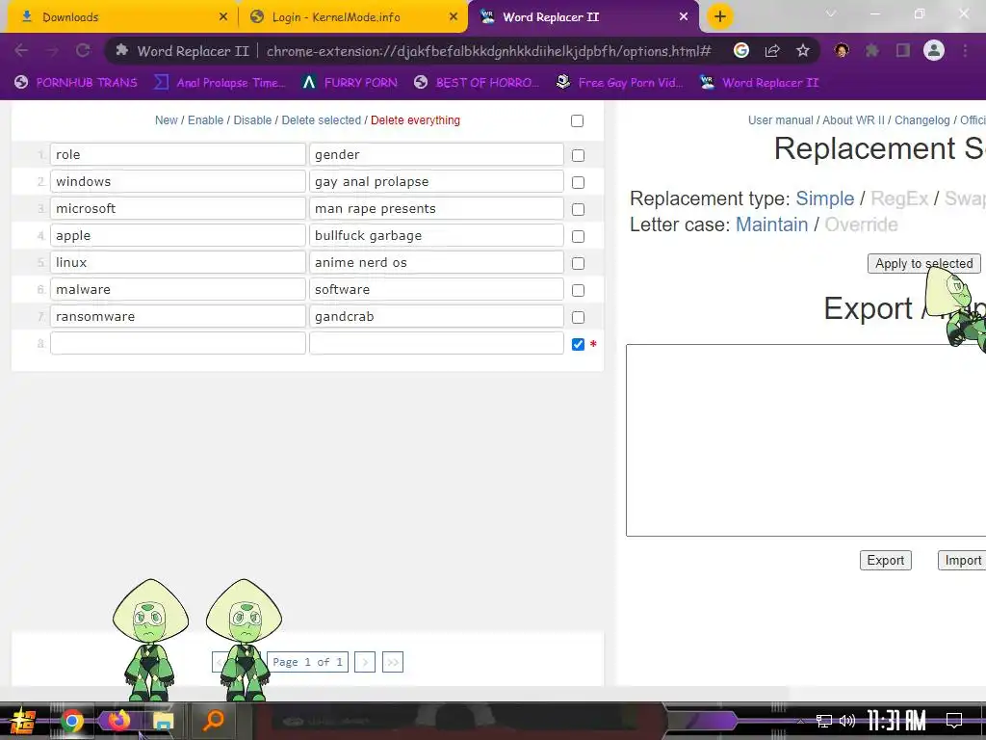Click the Disable link
The width and height of the screenshot is (986, 740).
click(x=253, y=120)
